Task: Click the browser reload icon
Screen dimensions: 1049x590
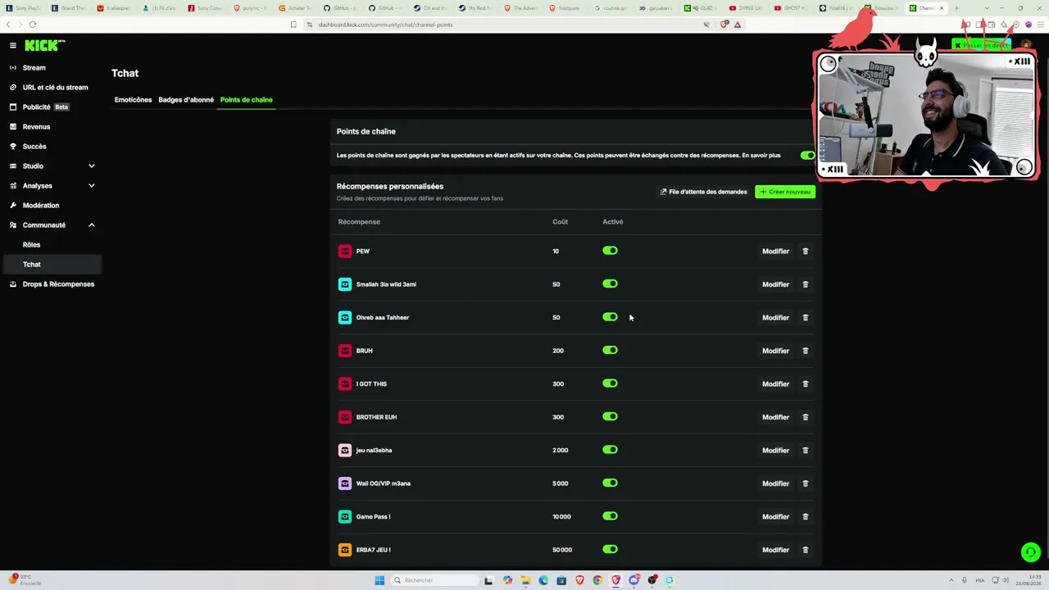Action: pyautogui.click(x=32, y=25)
